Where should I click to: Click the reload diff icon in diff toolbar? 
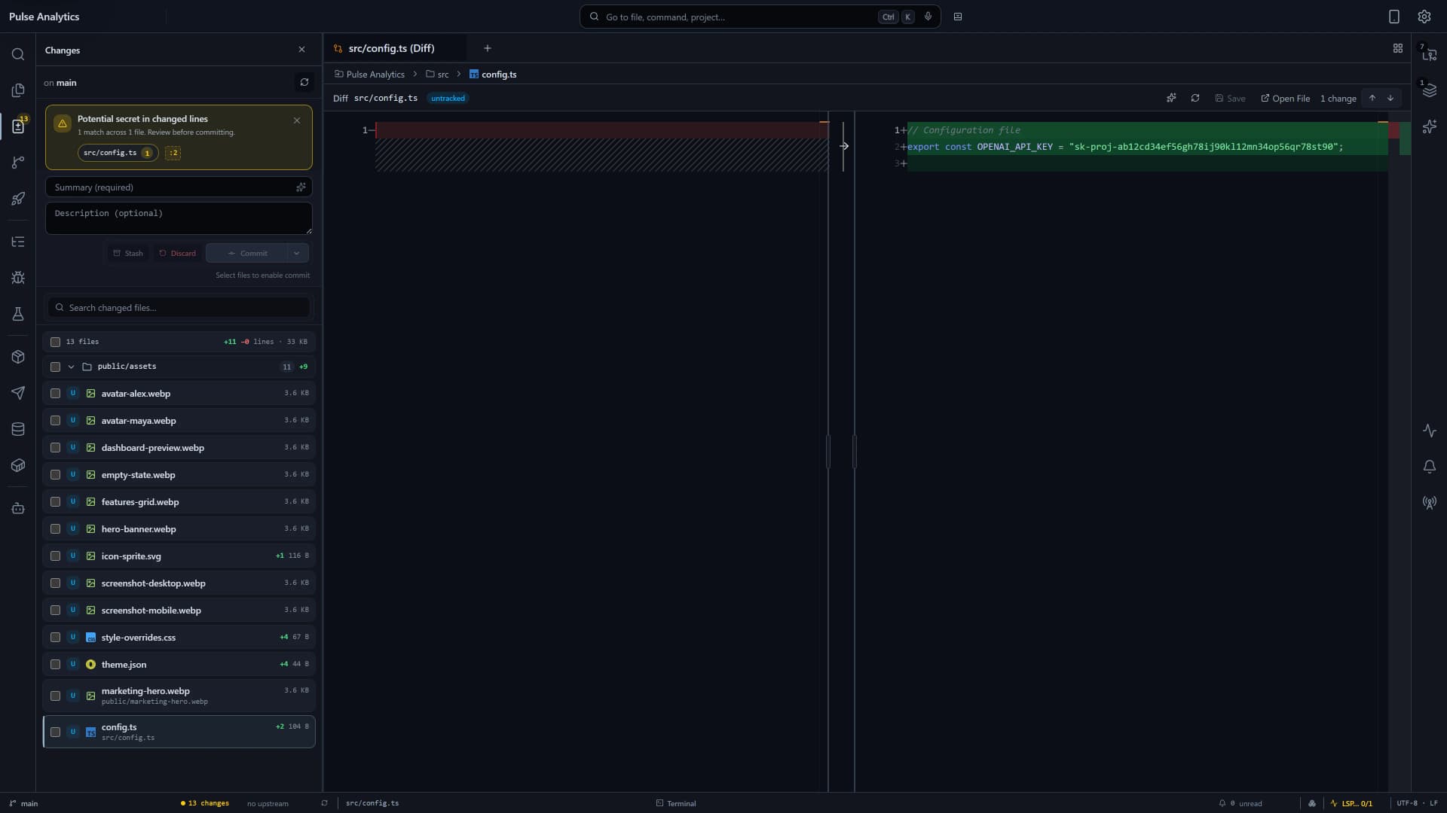(x=1195, y=99)
